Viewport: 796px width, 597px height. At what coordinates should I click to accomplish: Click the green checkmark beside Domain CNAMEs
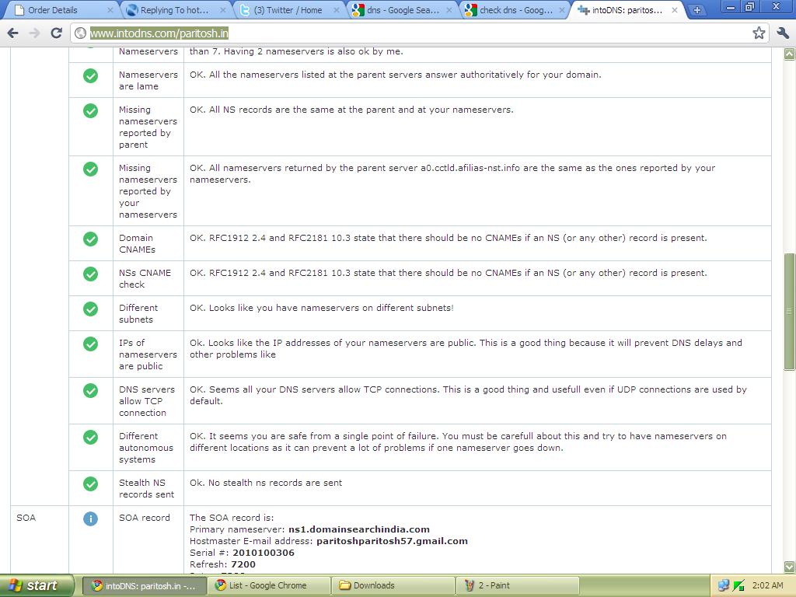coord(91,239)
